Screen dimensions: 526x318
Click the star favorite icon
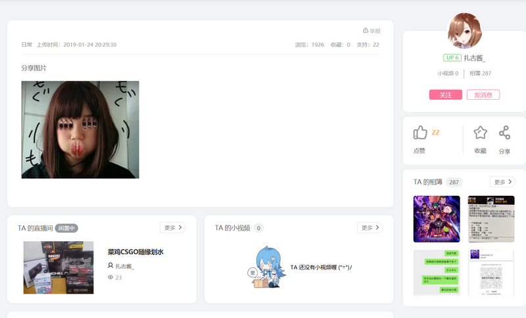pyautogui.click(x=480, y=132)
